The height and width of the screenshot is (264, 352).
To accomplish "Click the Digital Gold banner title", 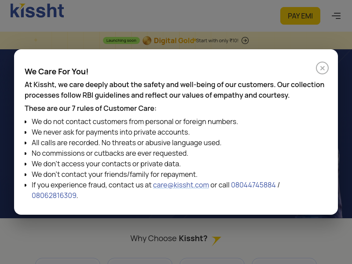I will tap(174, 40).
